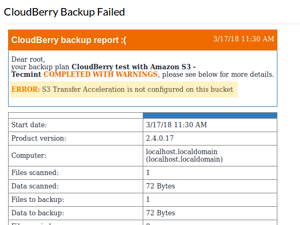Image resolution: width=300 pixels, height=225 pixels.
Task: Click the Start date value cell
Action: click(x=210, y=125)
